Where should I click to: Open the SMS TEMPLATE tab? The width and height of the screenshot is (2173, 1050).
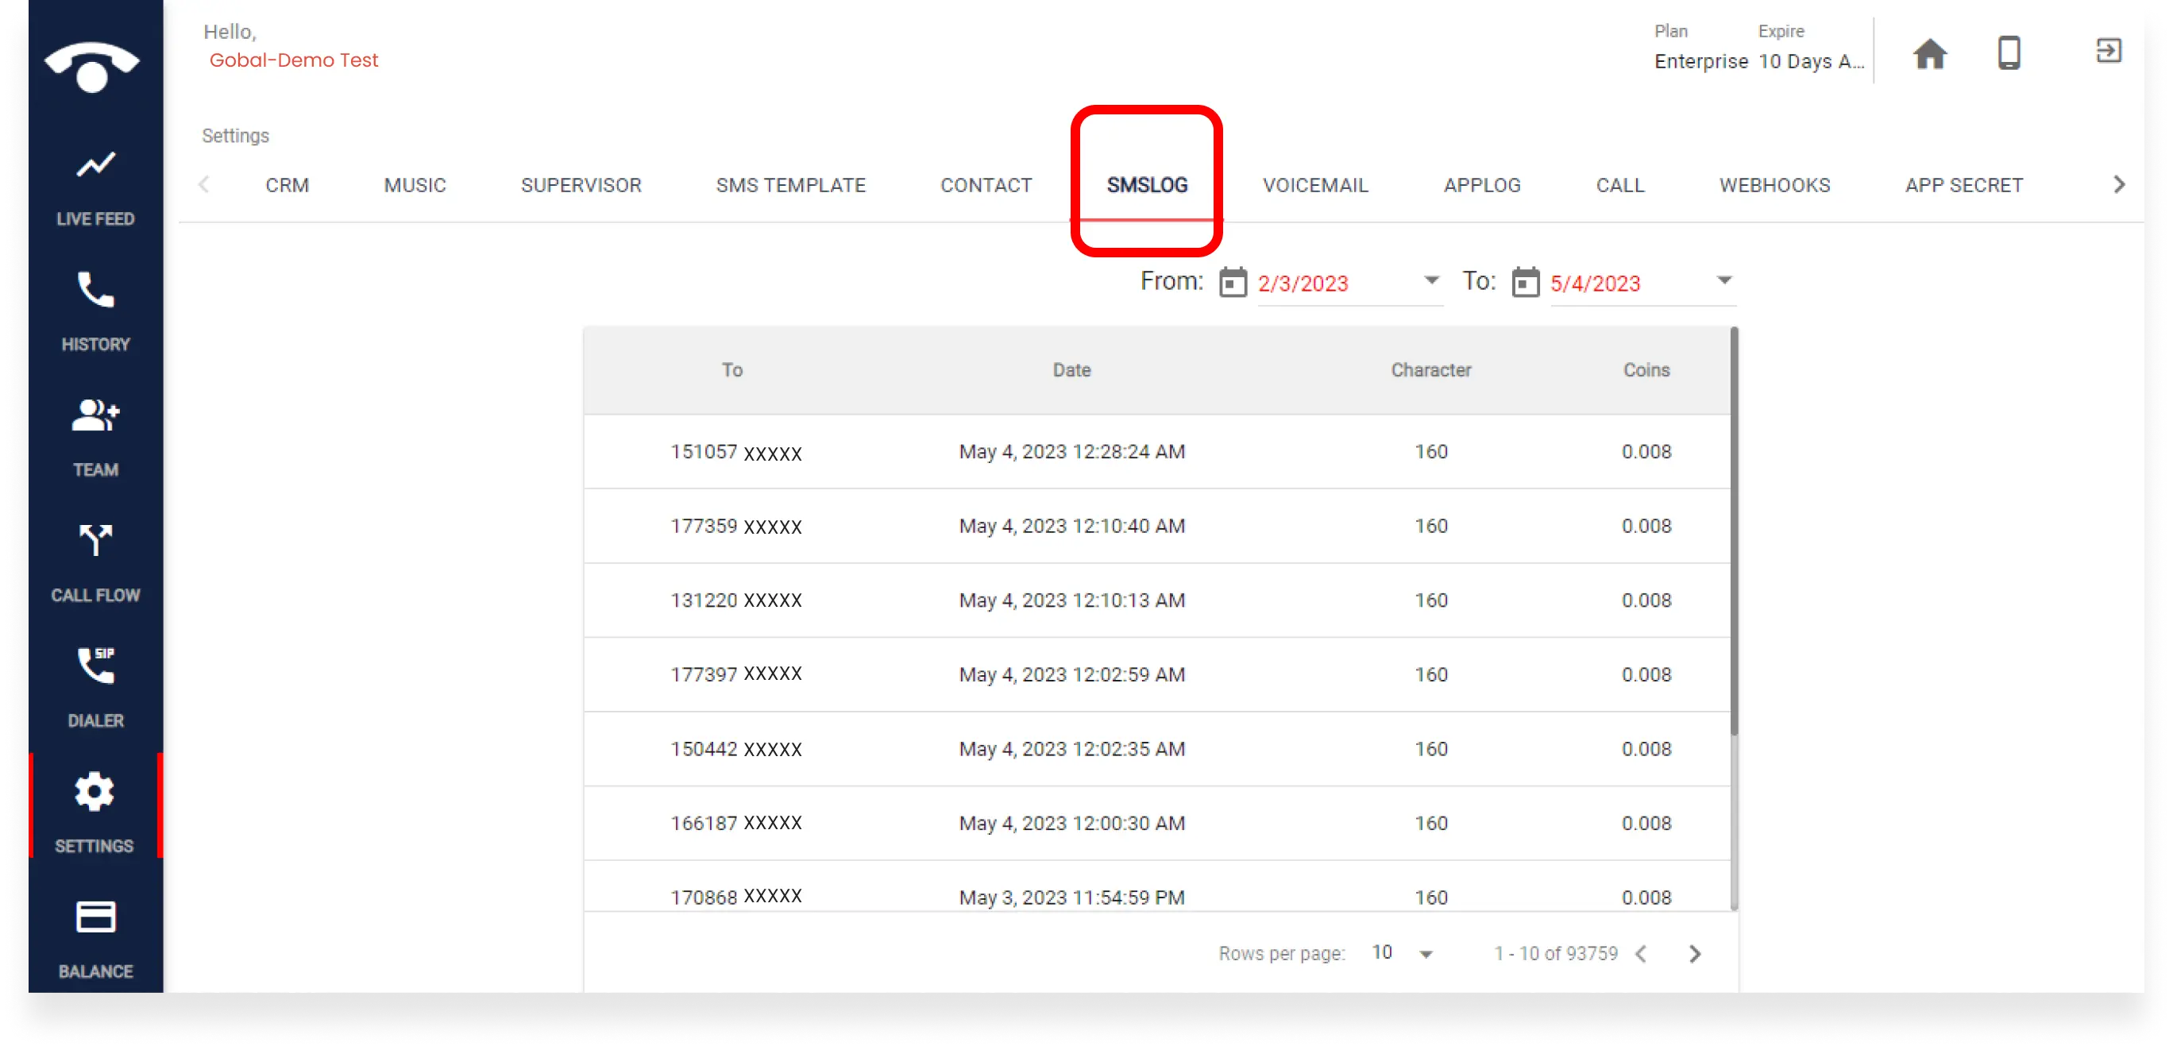coord(789,185)
